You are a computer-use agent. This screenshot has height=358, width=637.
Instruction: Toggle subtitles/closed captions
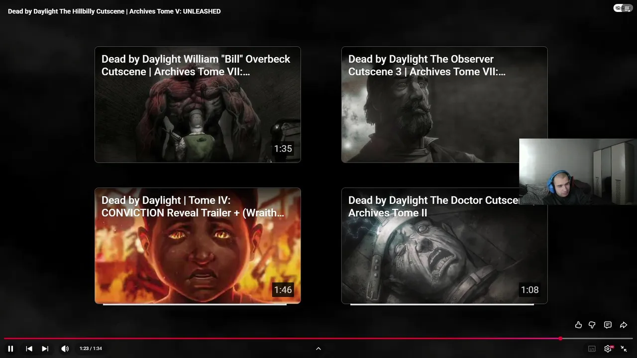(x=592, y=349)
